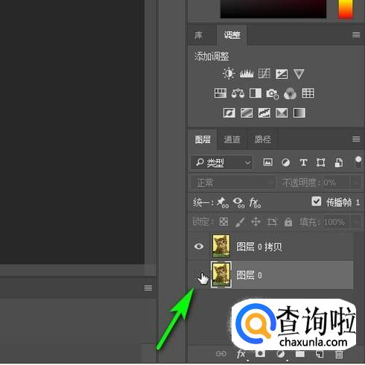Add a Photo Filter adjustment
Screen dimensions: 365x365
click(273, 94)
